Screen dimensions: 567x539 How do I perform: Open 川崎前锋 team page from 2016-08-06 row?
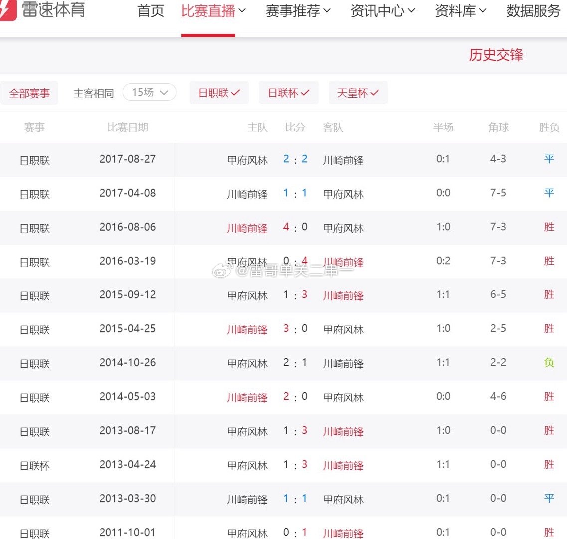click(x=247, y=228)
